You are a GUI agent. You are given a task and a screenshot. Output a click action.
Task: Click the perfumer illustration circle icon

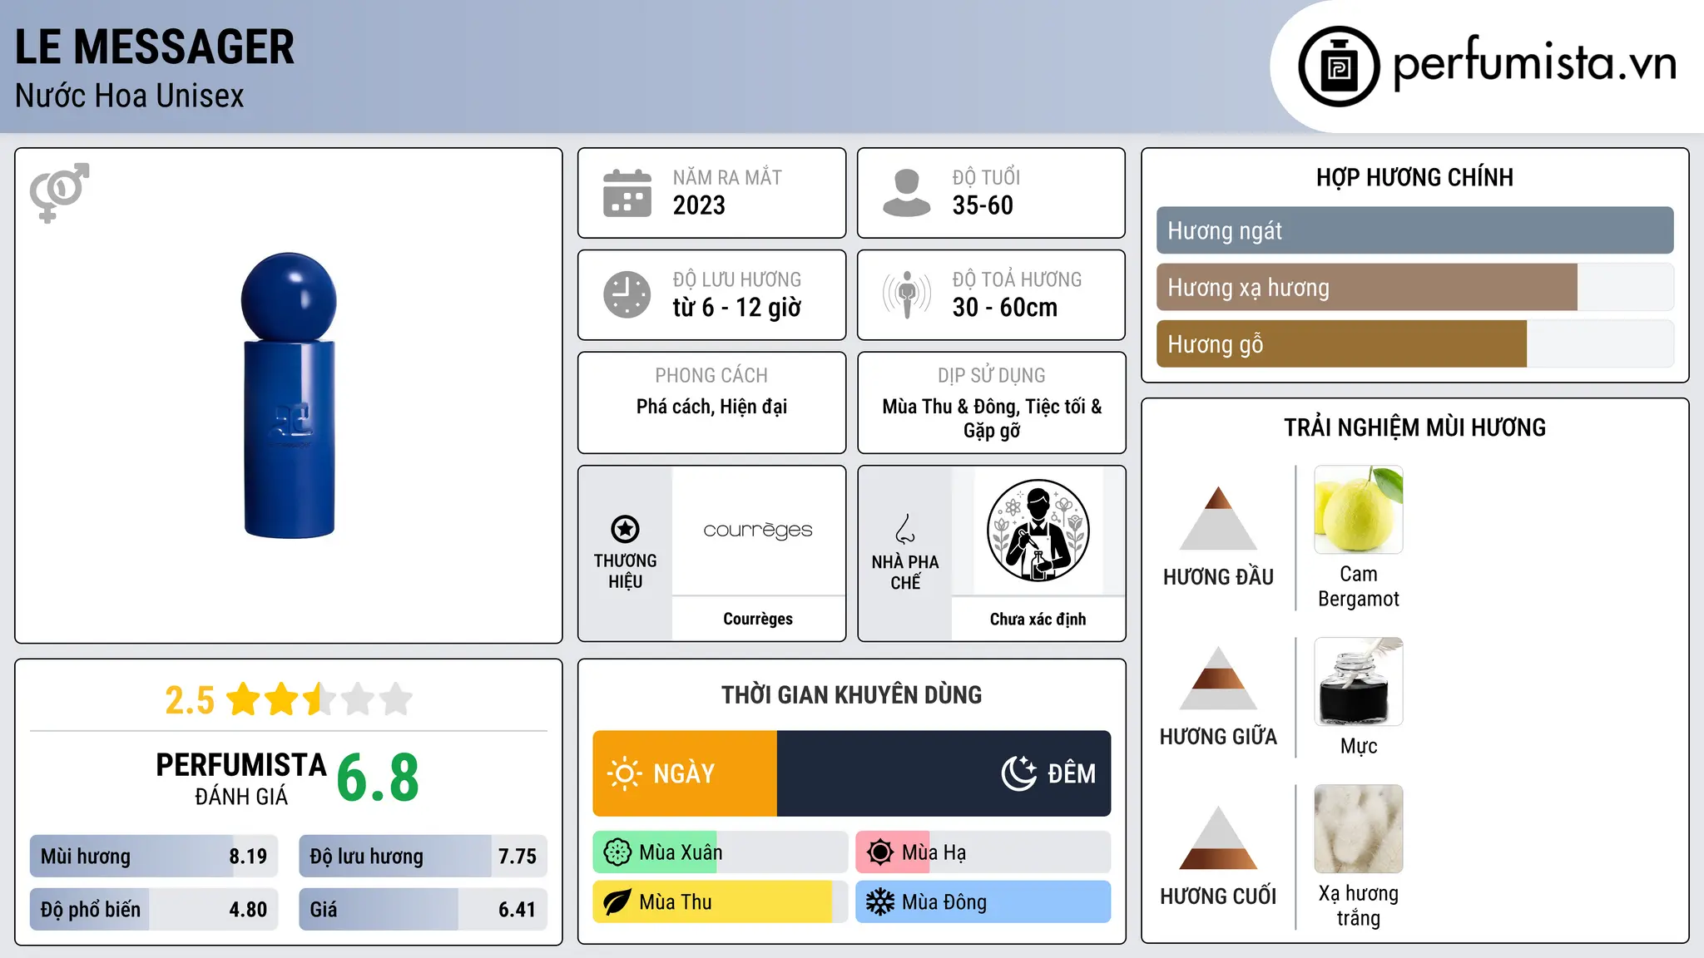(1038, 531)
